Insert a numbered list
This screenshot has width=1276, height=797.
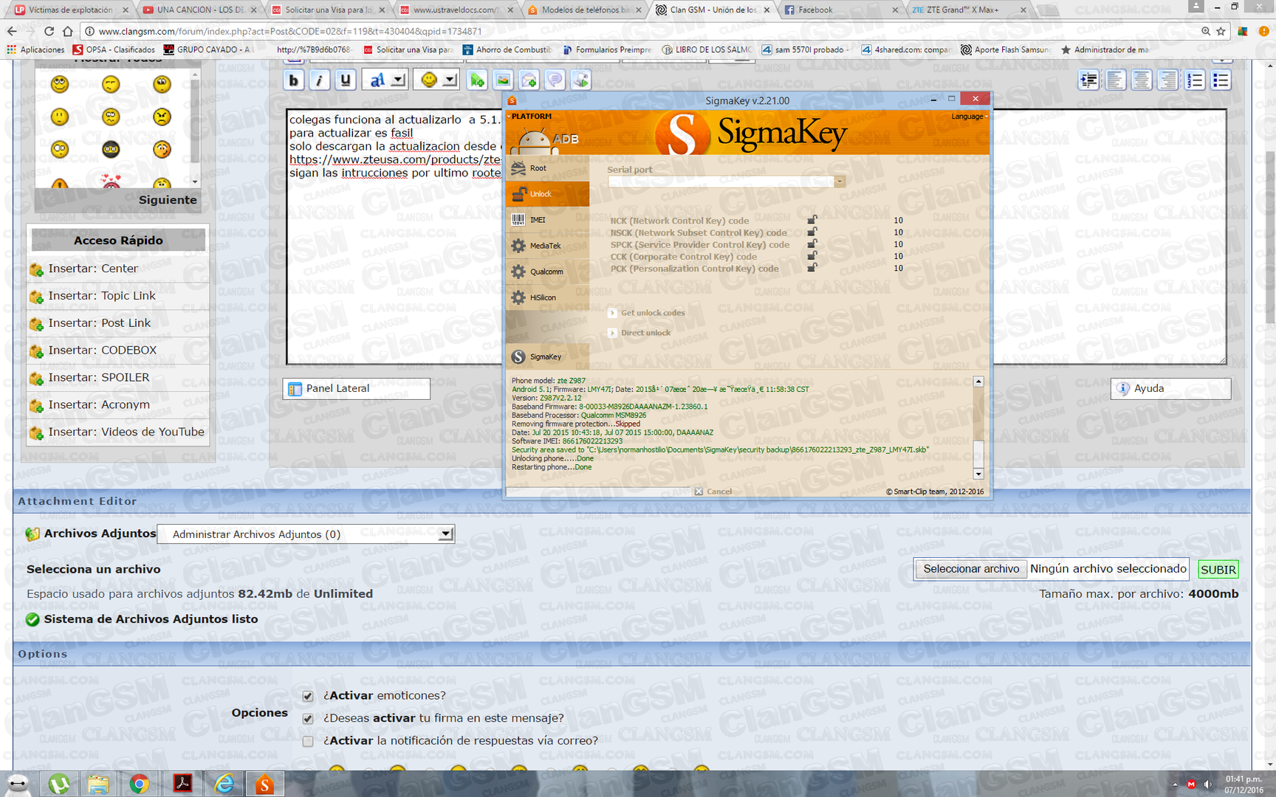tap(1194, 80)
